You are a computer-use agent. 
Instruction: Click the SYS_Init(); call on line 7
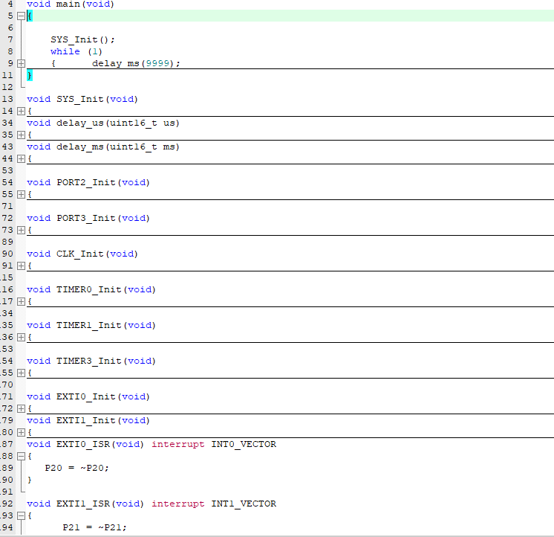[x=82, y=39]
